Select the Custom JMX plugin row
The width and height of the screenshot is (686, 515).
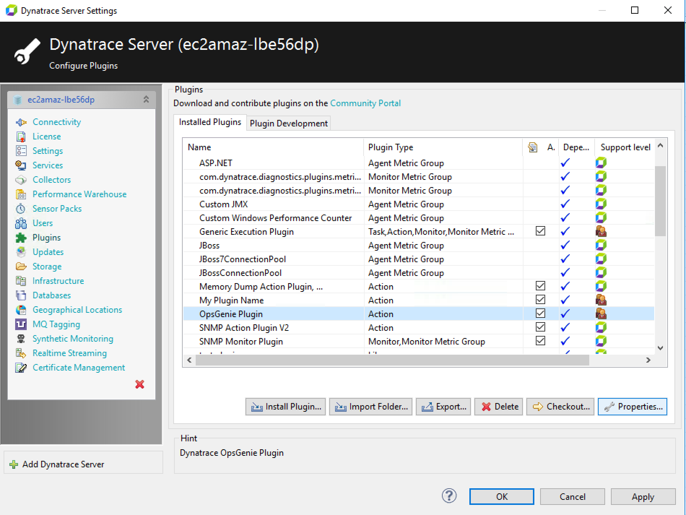[x=419, y=204]
